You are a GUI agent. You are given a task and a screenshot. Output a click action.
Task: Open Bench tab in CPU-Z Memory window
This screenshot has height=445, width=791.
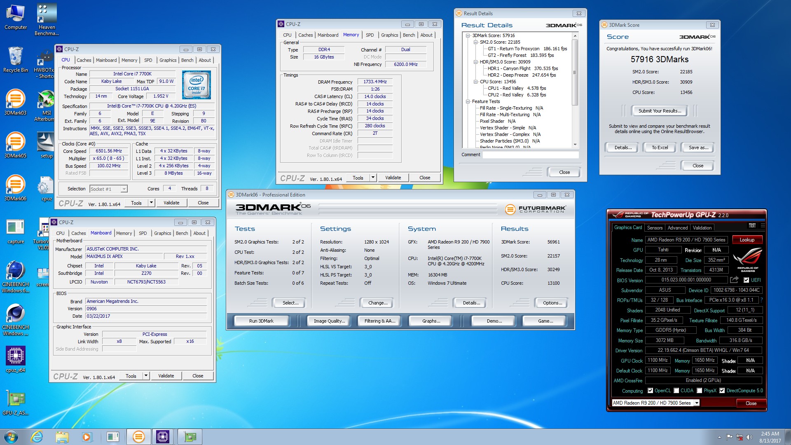pos(409,35)
